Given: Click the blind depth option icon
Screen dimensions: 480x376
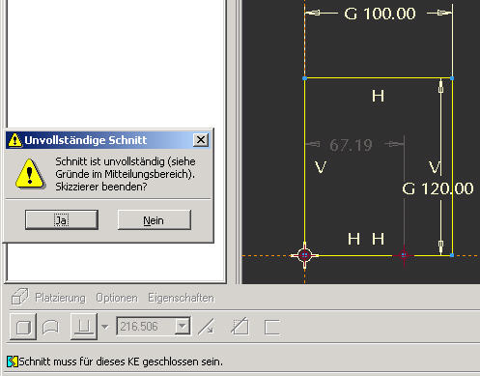Looking at the screenshot, I should (x=84, y=327).
